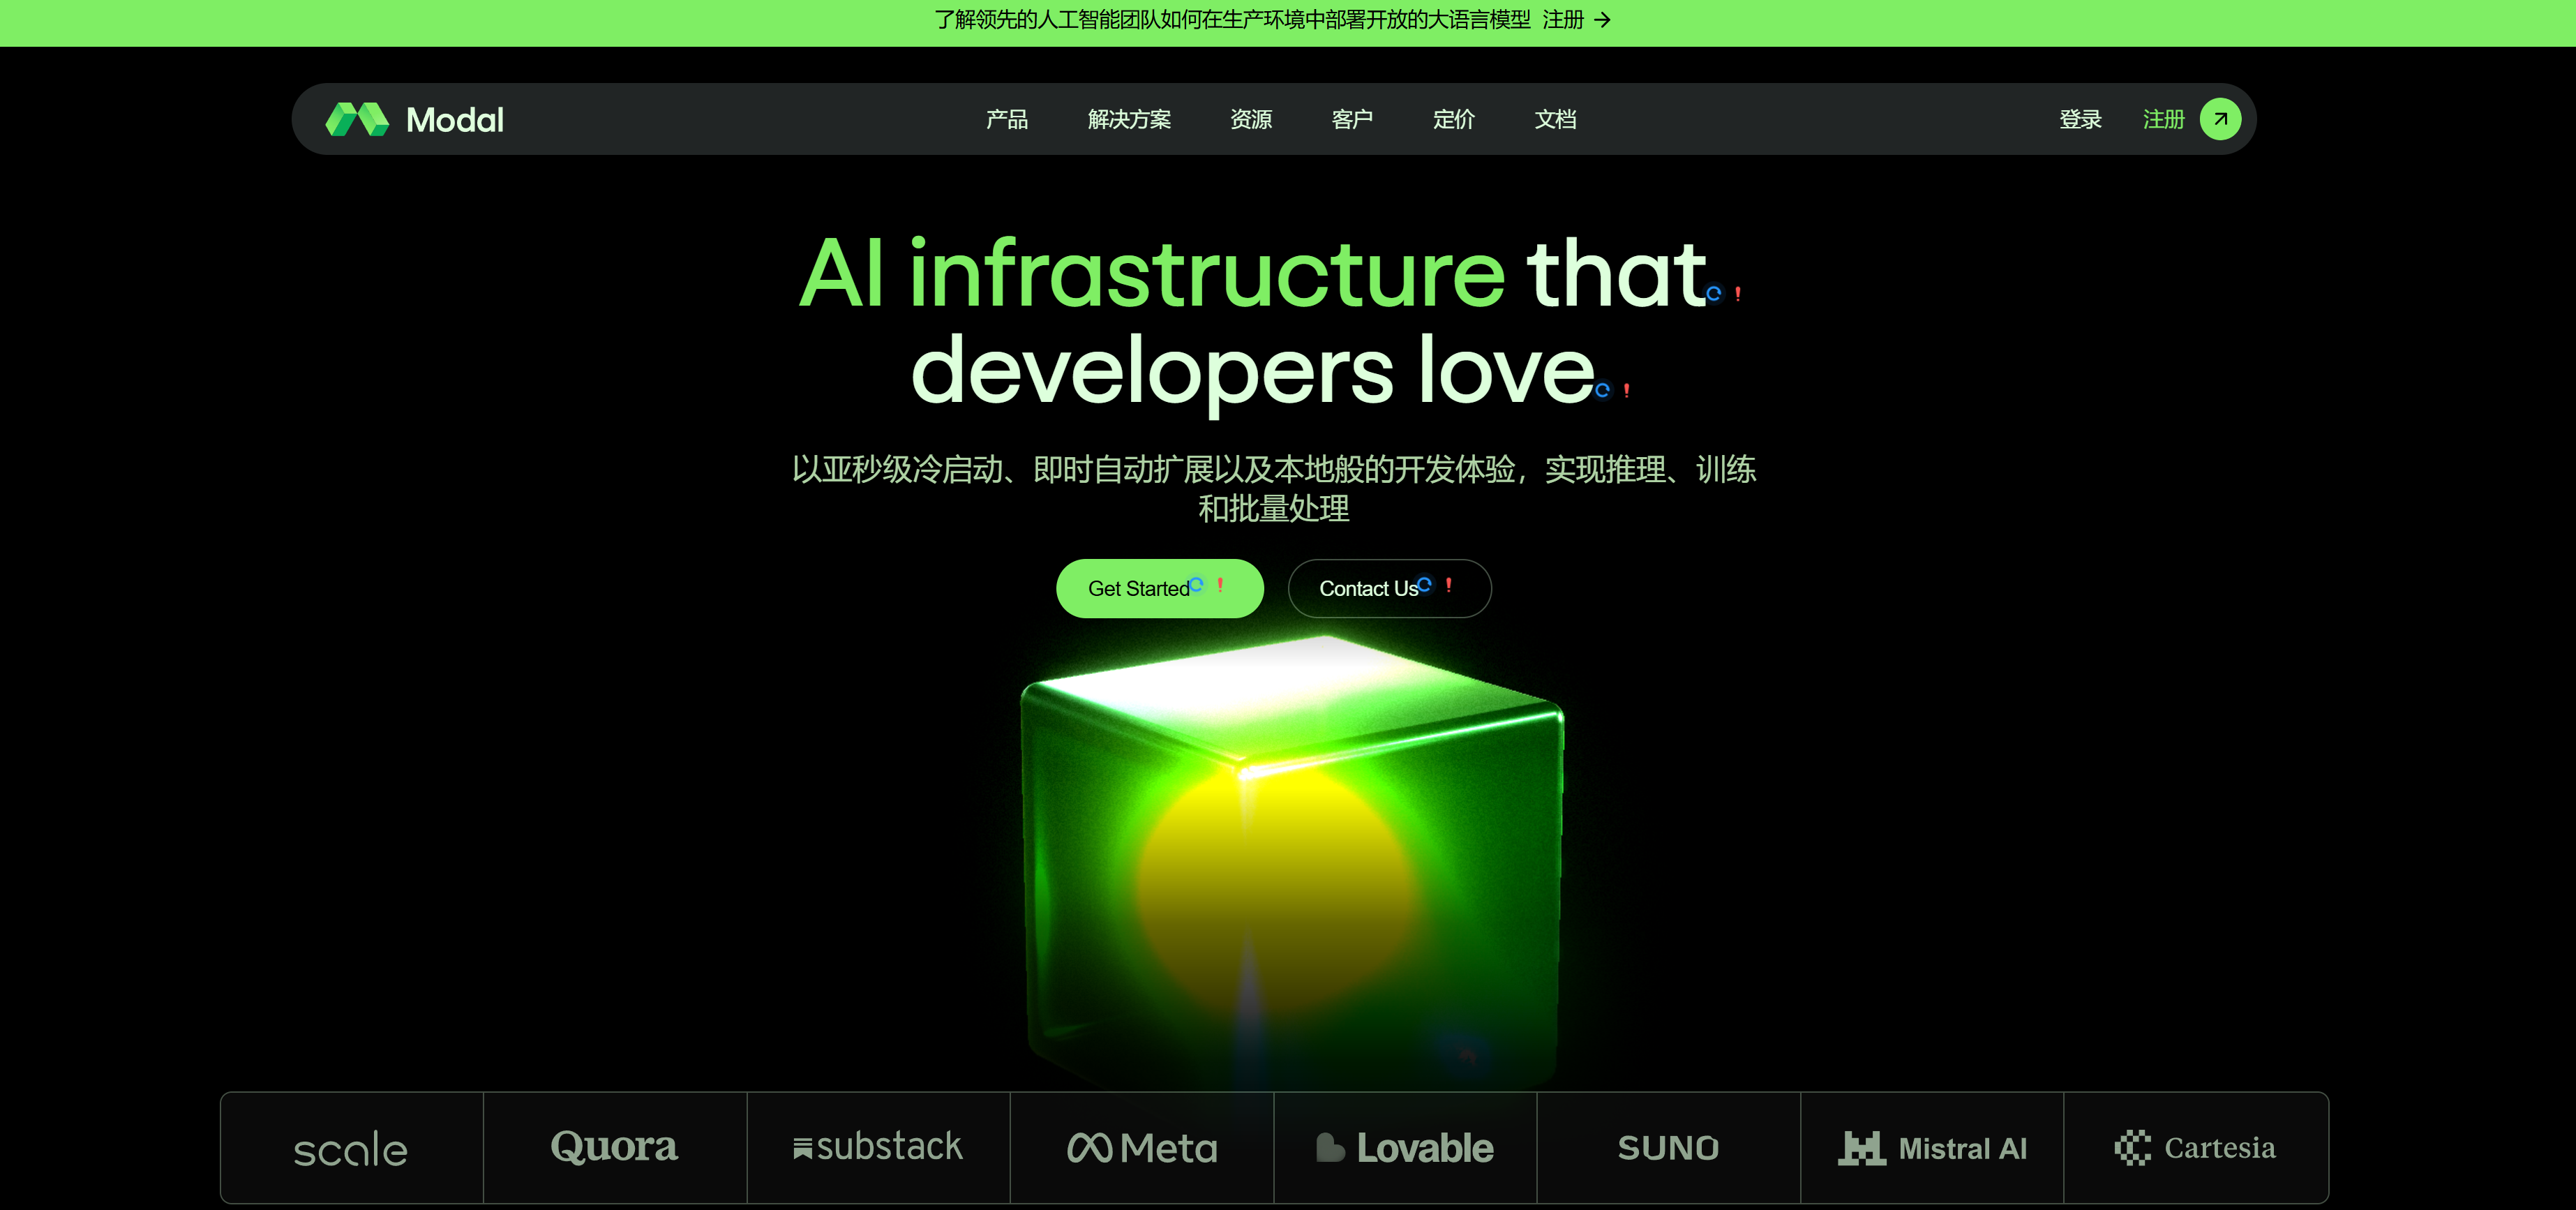Go to the 客户 page
This screenshot has width=2576, height=1210.
1352,120
